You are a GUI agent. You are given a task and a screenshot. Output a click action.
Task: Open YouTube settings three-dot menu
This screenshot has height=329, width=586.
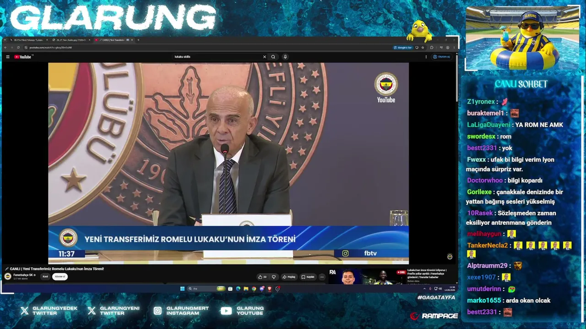pos(426,57)
